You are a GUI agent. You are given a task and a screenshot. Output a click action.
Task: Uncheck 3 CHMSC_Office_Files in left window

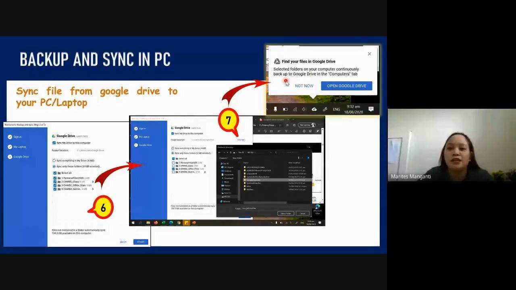coord(55,185)
